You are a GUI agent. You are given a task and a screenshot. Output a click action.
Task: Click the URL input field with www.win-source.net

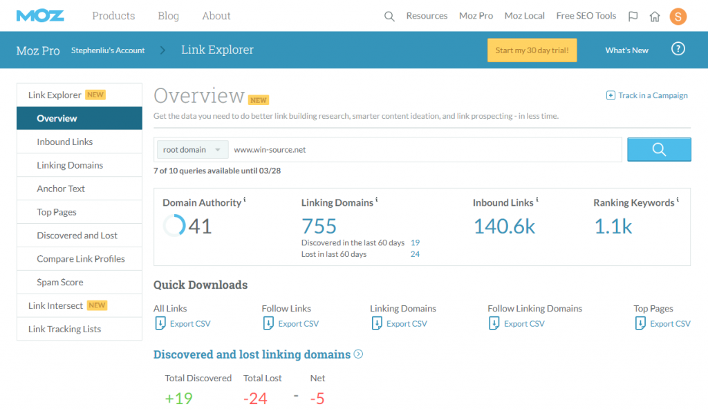(x=425, y=149)
